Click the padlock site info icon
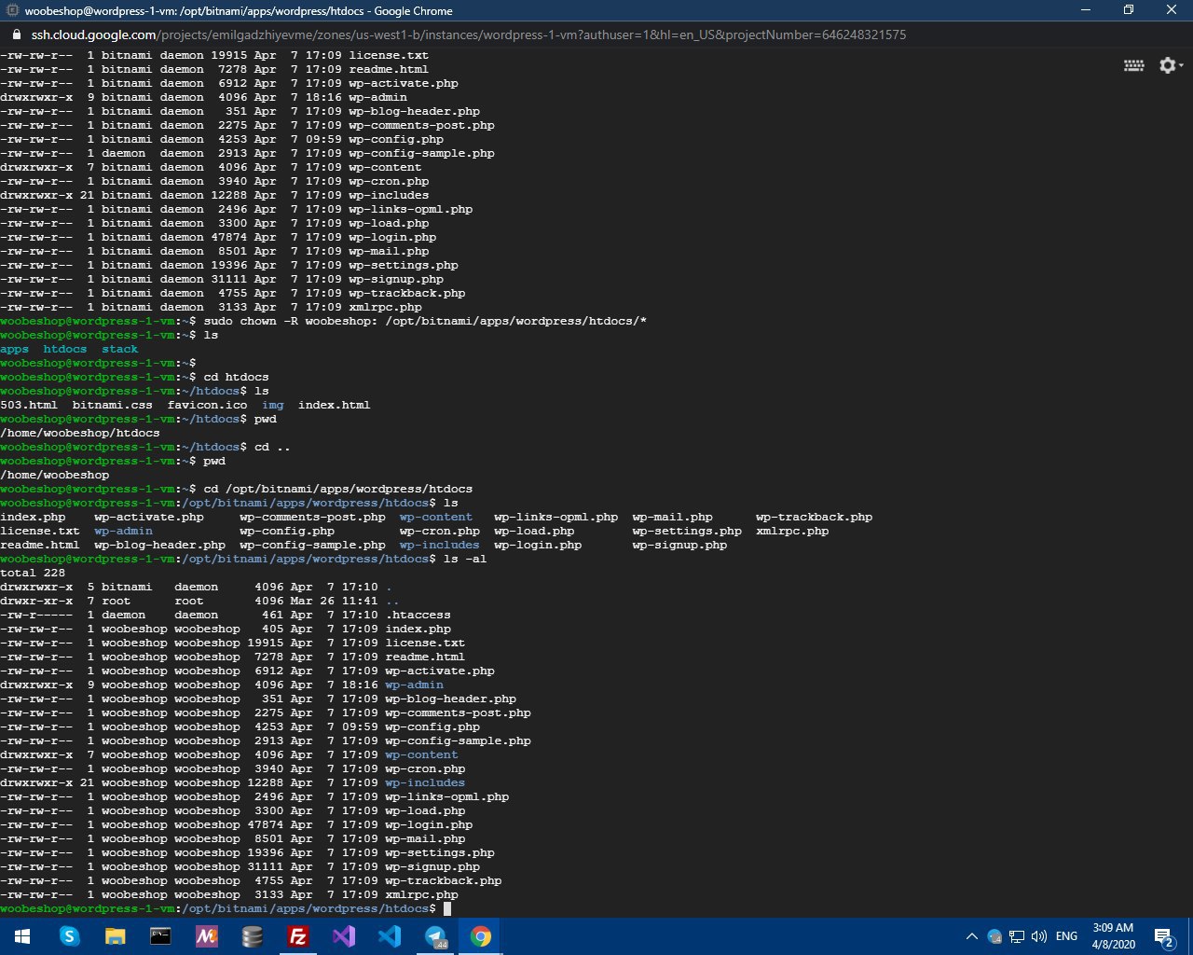The height and width of the screenshot is (955, 1193). pyautogui.click(x=16, y=35)
